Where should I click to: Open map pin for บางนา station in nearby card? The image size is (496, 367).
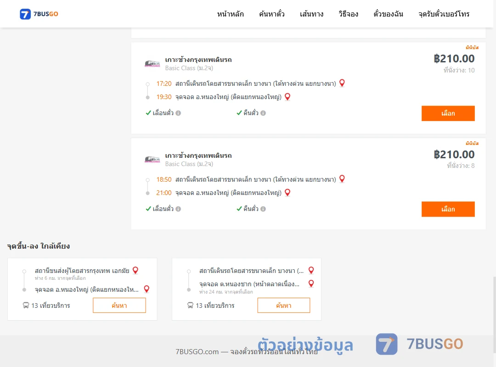click(x=311, y=270)
